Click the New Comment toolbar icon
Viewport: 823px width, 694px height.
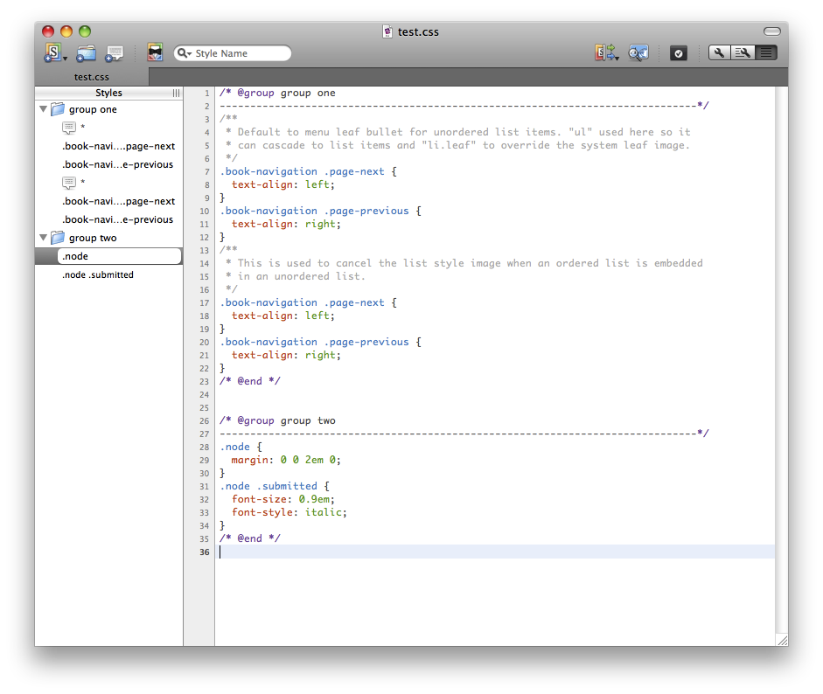115,53
